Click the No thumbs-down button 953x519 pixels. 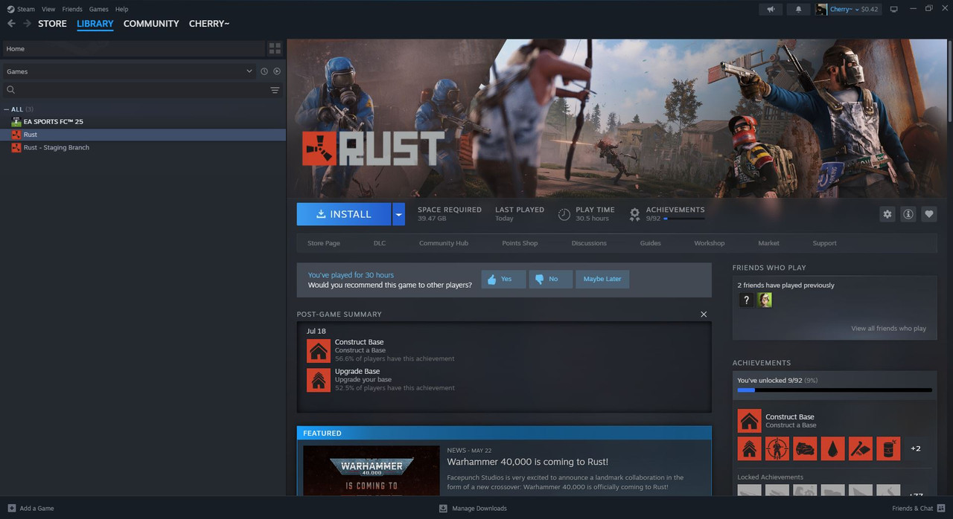[550, 279]
